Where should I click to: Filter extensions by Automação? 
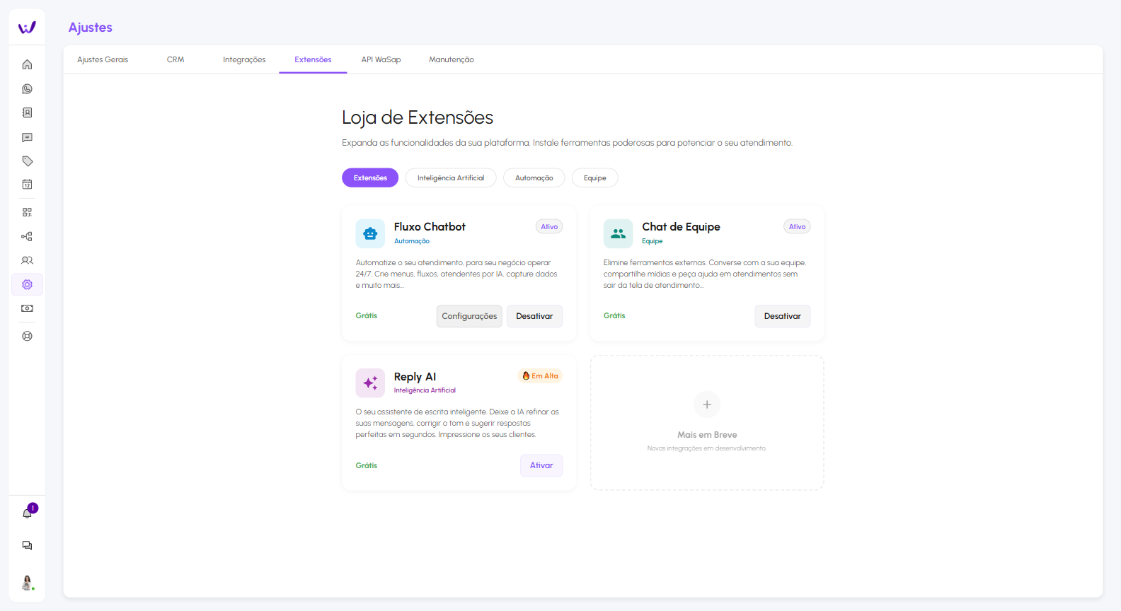click(x=534, y=178)
